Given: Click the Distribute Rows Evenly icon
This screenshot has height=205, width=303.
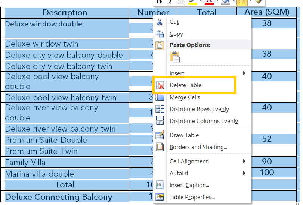Looking at the screenshot, I should tap(160, 109).
